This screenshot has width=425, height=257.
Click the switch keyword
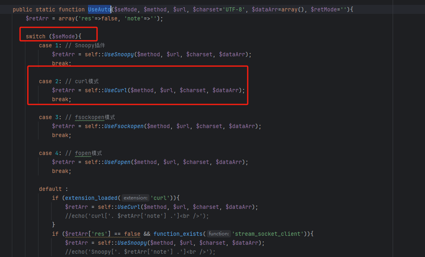click(x=36, y=36)
